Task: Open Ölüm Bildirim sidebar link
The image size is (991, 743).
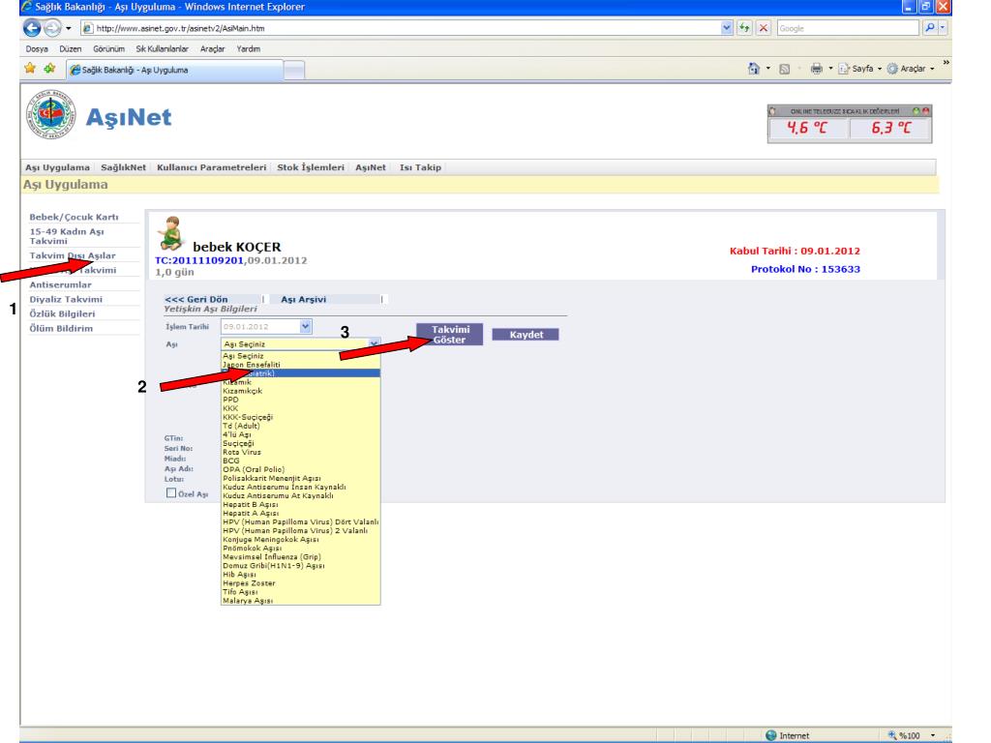Action: click(x=61, y=328)
